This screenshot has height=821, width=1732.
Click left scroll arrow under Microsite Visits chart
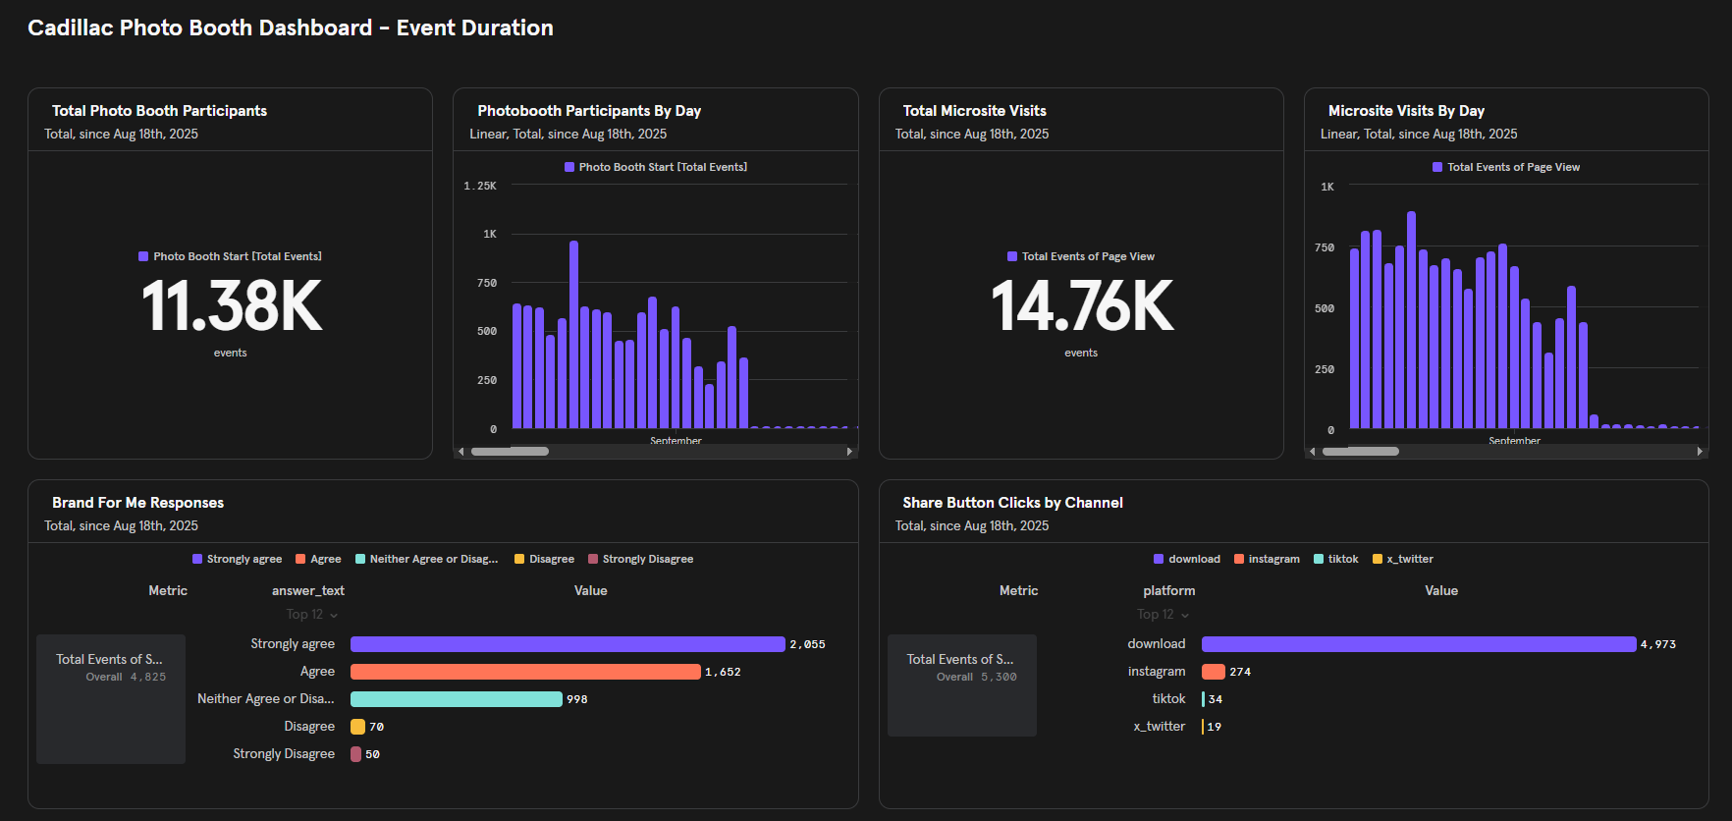(1313, 452)
